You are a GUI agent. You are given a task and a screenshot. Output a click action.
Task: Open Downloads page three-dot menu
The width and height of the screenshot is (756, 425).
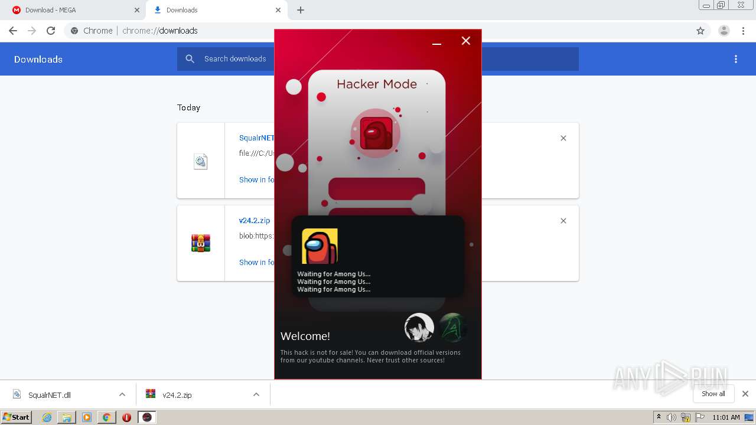[x=736, y=59]
